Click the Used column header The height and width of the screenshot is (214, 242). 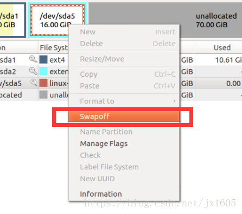click(x=219, y=48)
